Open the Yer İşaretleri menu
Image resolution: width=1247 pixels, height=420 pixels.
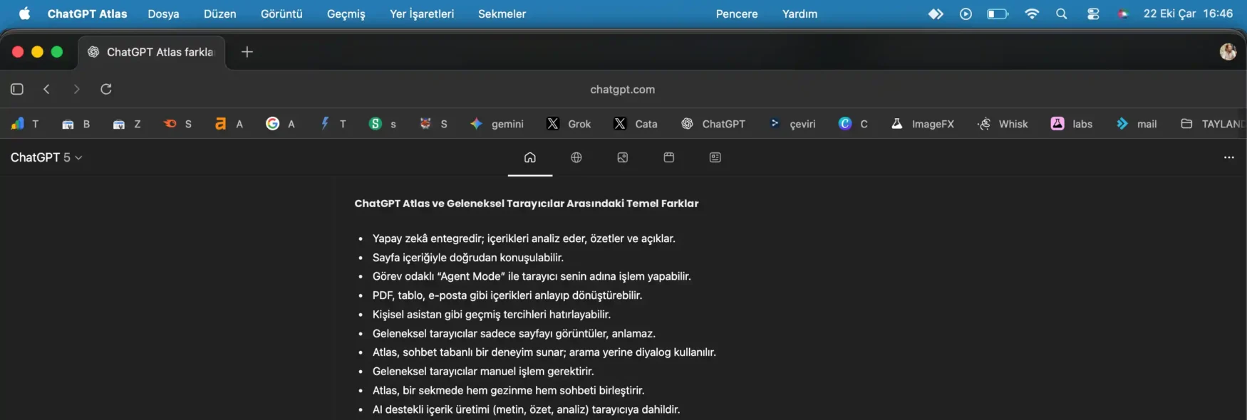coord(422,14)
